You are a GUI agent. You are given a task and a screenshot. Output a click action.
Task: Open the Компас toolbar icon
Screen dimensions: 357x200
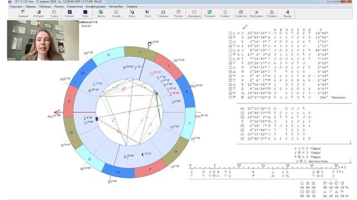point(225,14)
